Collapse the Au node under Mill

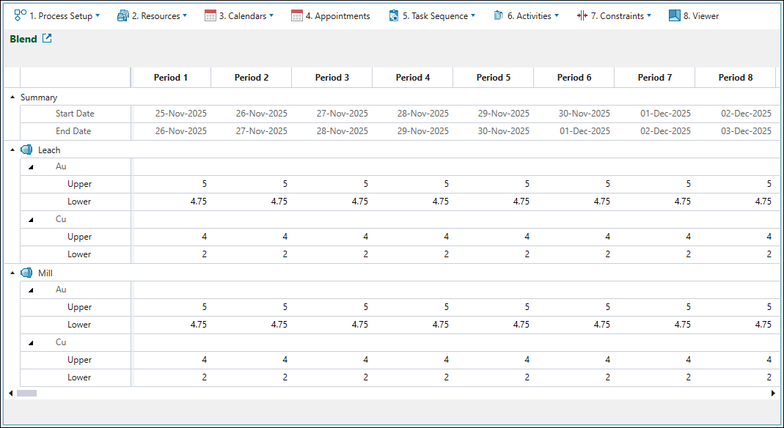coord(31,289)
